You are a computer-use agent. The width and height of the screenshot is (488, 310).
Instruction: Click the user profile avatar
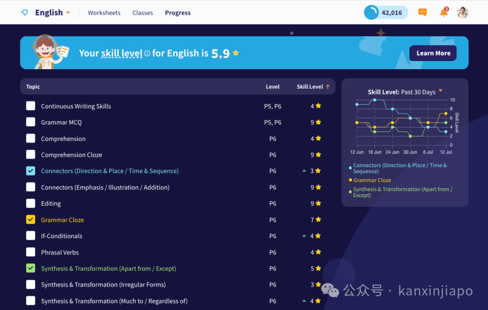[463, 13]
